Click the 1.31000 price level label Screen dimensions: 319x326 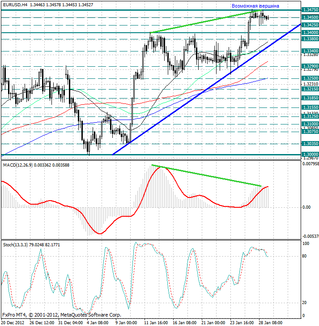pyautogui.click(x=310, y=124)
